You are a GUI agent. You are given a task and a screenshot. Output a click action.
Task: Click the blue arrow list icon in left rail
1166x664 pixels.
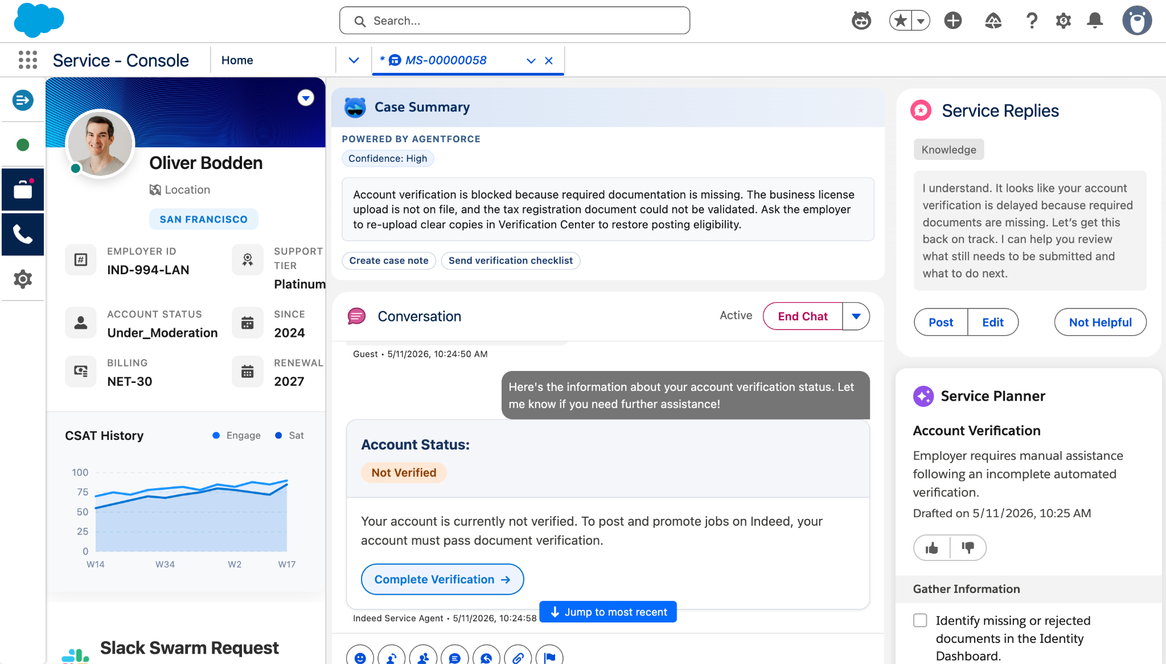pyautogui.click(x=23, y=101)
